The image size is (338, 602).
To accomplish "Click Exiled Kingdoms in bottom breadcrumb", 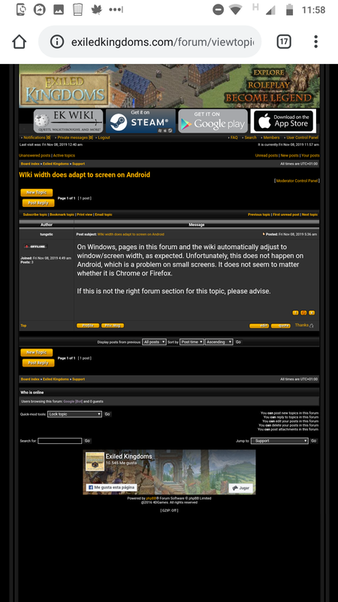I will coord(56,379).
